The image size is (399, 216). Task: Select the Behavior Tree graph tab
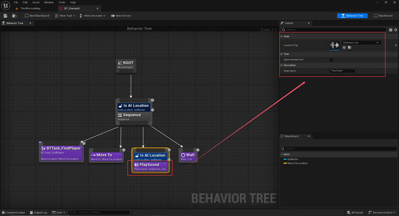click(x=14, y=23)
